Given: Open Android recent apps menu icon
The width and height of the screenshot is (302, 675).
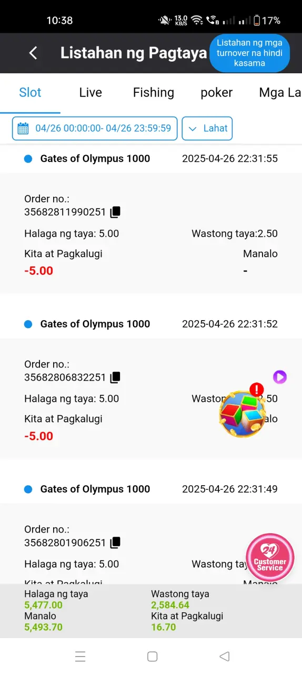Looking at the screenshot, I should tap(80, 656).
